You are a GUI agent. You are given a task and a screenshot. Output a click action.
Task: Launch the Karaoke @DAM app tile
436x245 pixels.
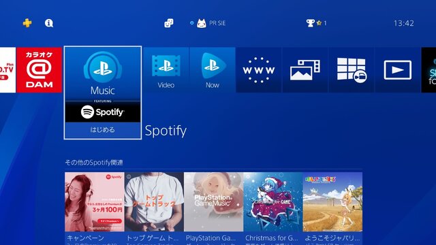point(39,69)
